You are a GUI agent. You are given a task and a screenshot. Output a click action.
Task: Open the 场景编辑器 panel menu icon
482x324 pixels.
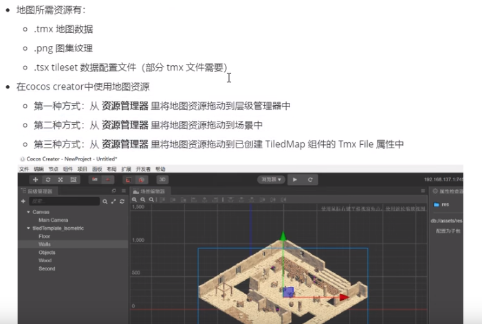423,191
